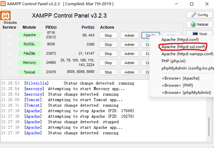This screenshot has width=214, height=148.
Task: Click the PID(s) column header
Action: (x=51, y=27)
